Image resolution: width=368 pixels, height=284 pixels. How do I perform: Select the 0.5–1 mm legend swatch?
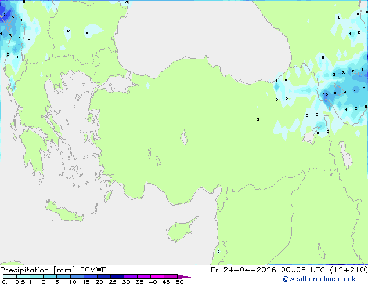(23, 276)
